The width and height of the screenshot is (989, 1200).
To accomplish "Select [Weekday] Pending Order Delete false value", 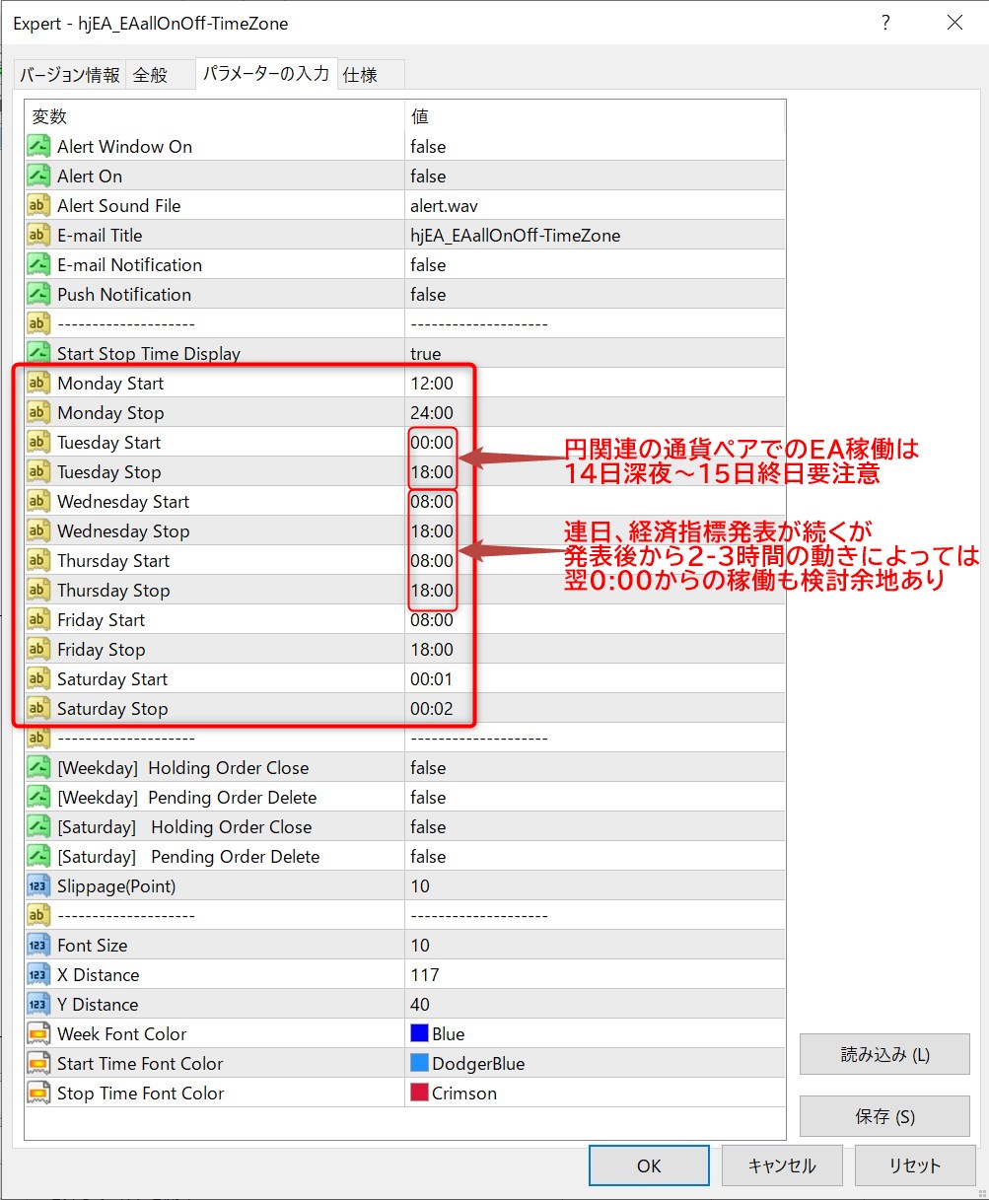I will point(428,798).
